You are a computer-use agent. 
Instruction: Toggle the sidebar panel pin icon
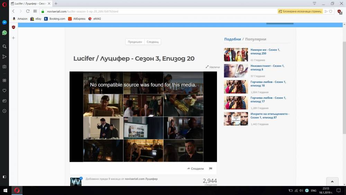click(x=4, y=177)
